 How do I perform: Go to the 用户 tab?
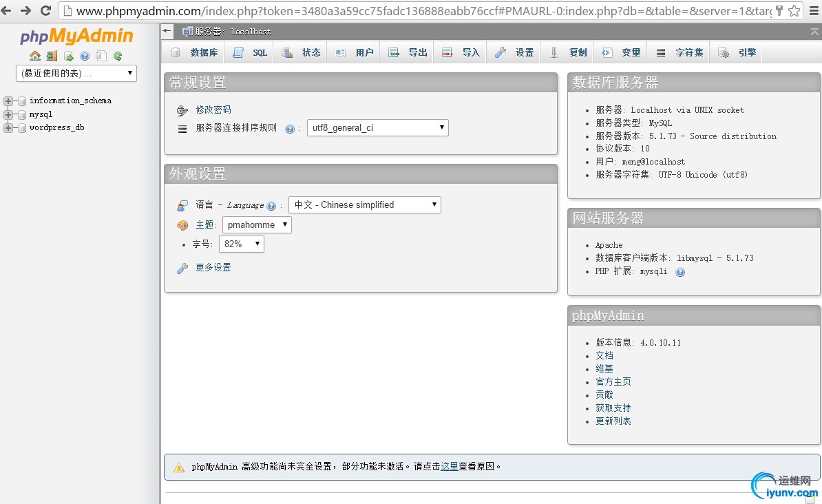pyautogui.click(x=355, y=52)
